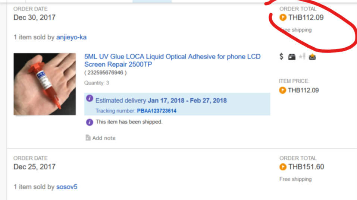Click the highlighted tab at page top
This screenshot has width=357, height=200.
[x=152, y=1]
